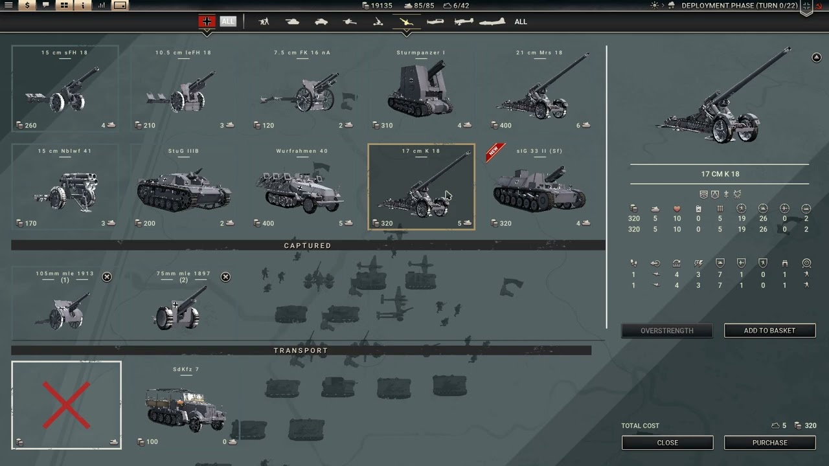This screenshot has width=829, height=466.
Task: Filter units by strategic bomber icon
Action: pos(492,21)
